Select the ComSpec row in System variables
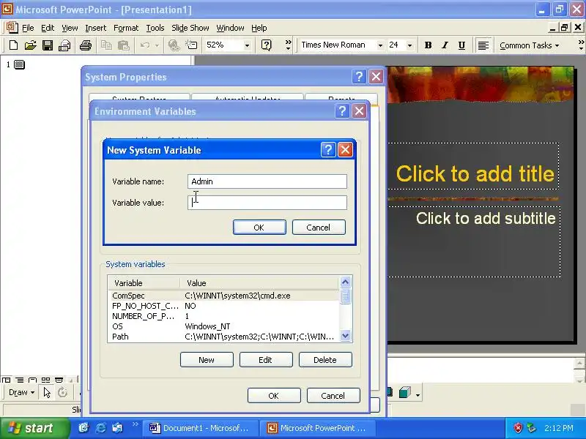This screenshot has width=586, height=439. pos(223,296)
